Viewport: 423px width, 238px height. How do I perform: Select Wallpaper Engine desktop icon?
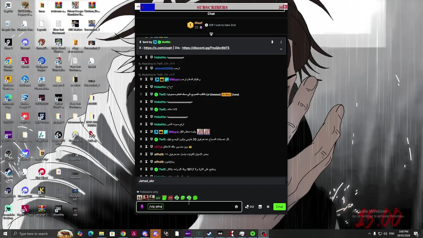(x=42, y=64)
